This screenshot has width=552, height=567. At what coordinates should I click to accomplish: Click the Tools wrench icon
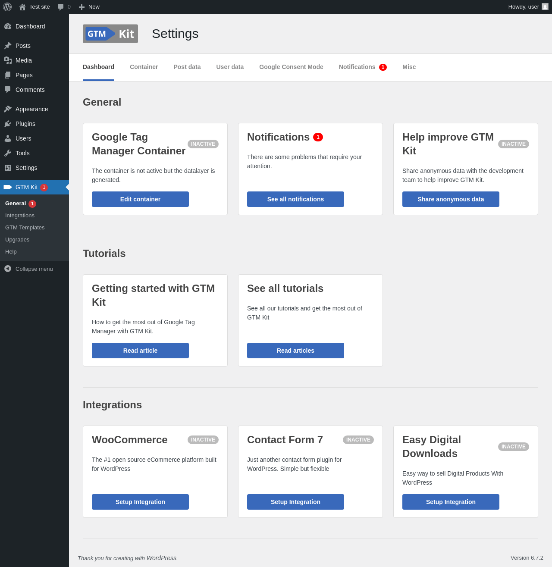[8, 153]
